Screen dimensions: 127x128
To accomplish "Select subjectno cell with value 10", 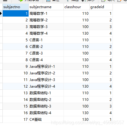I will point(16,73).
